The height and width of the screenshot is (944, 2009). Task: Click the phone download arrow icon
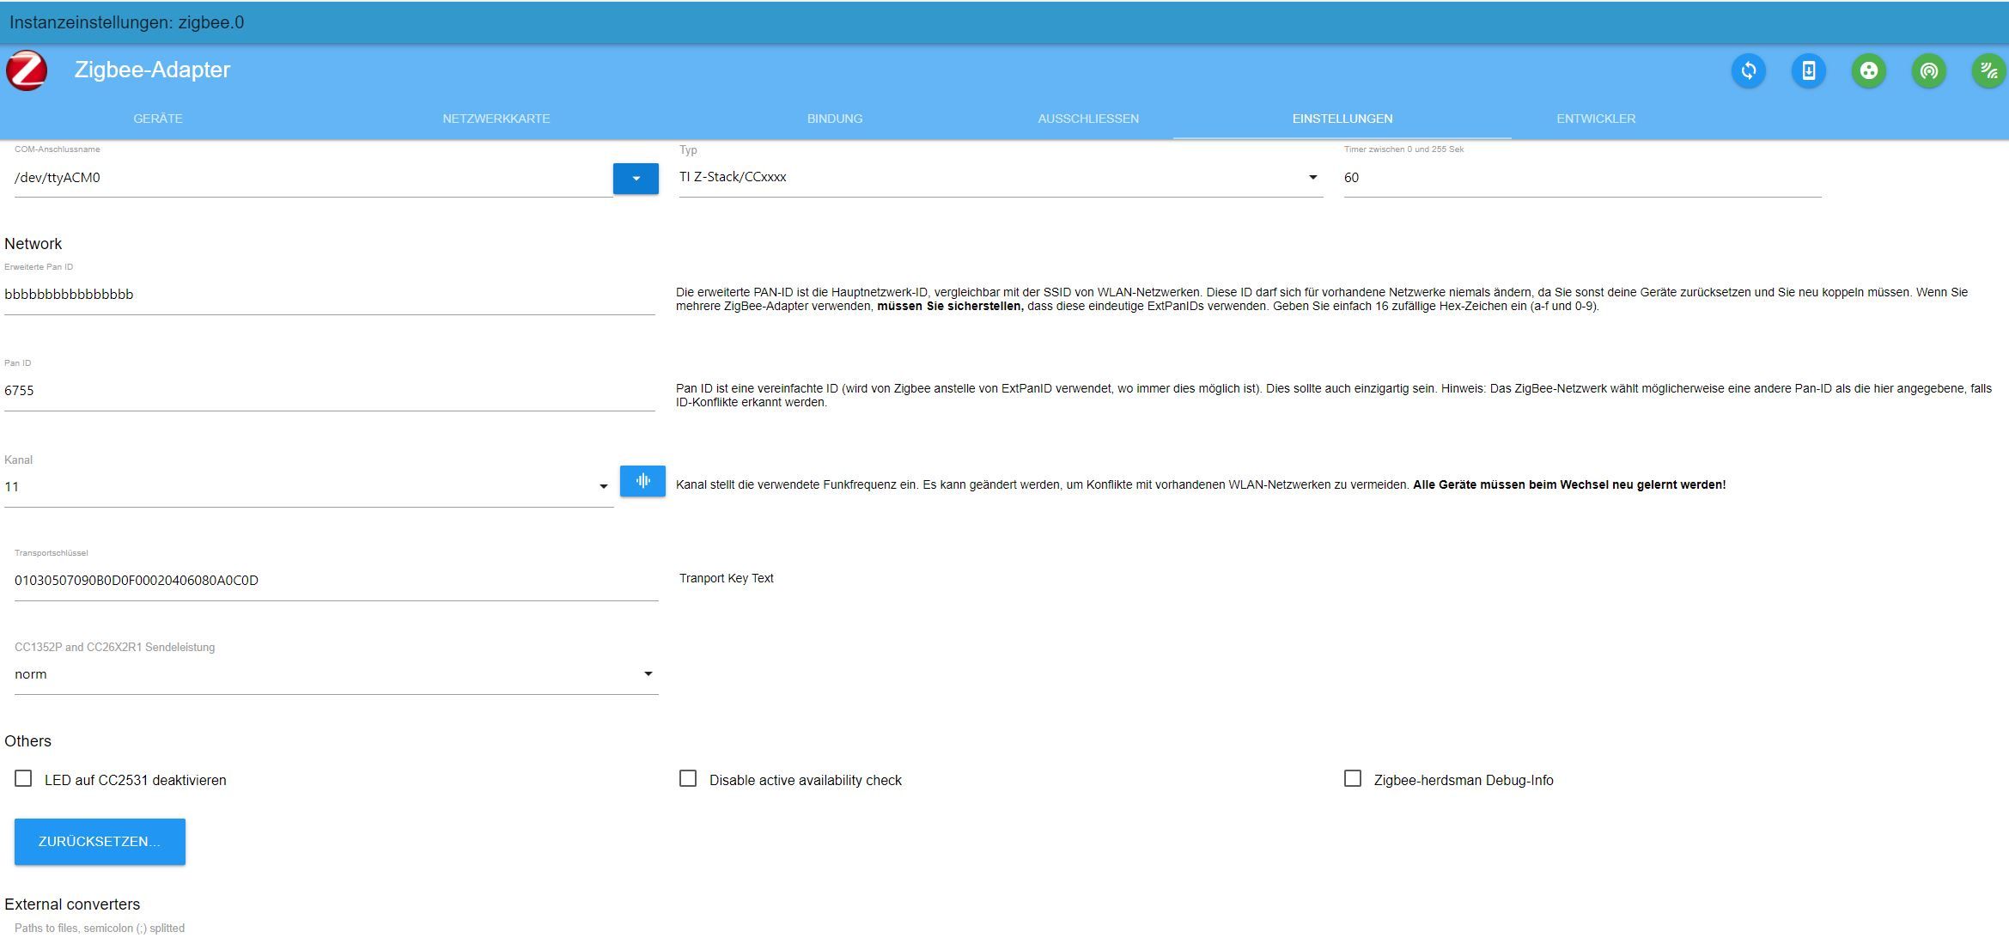[1808, 70]
